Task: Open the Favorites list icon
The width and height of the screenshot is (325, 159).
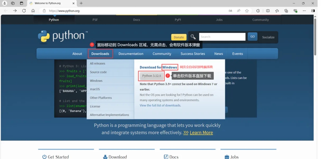Action: tap(277, 11)
